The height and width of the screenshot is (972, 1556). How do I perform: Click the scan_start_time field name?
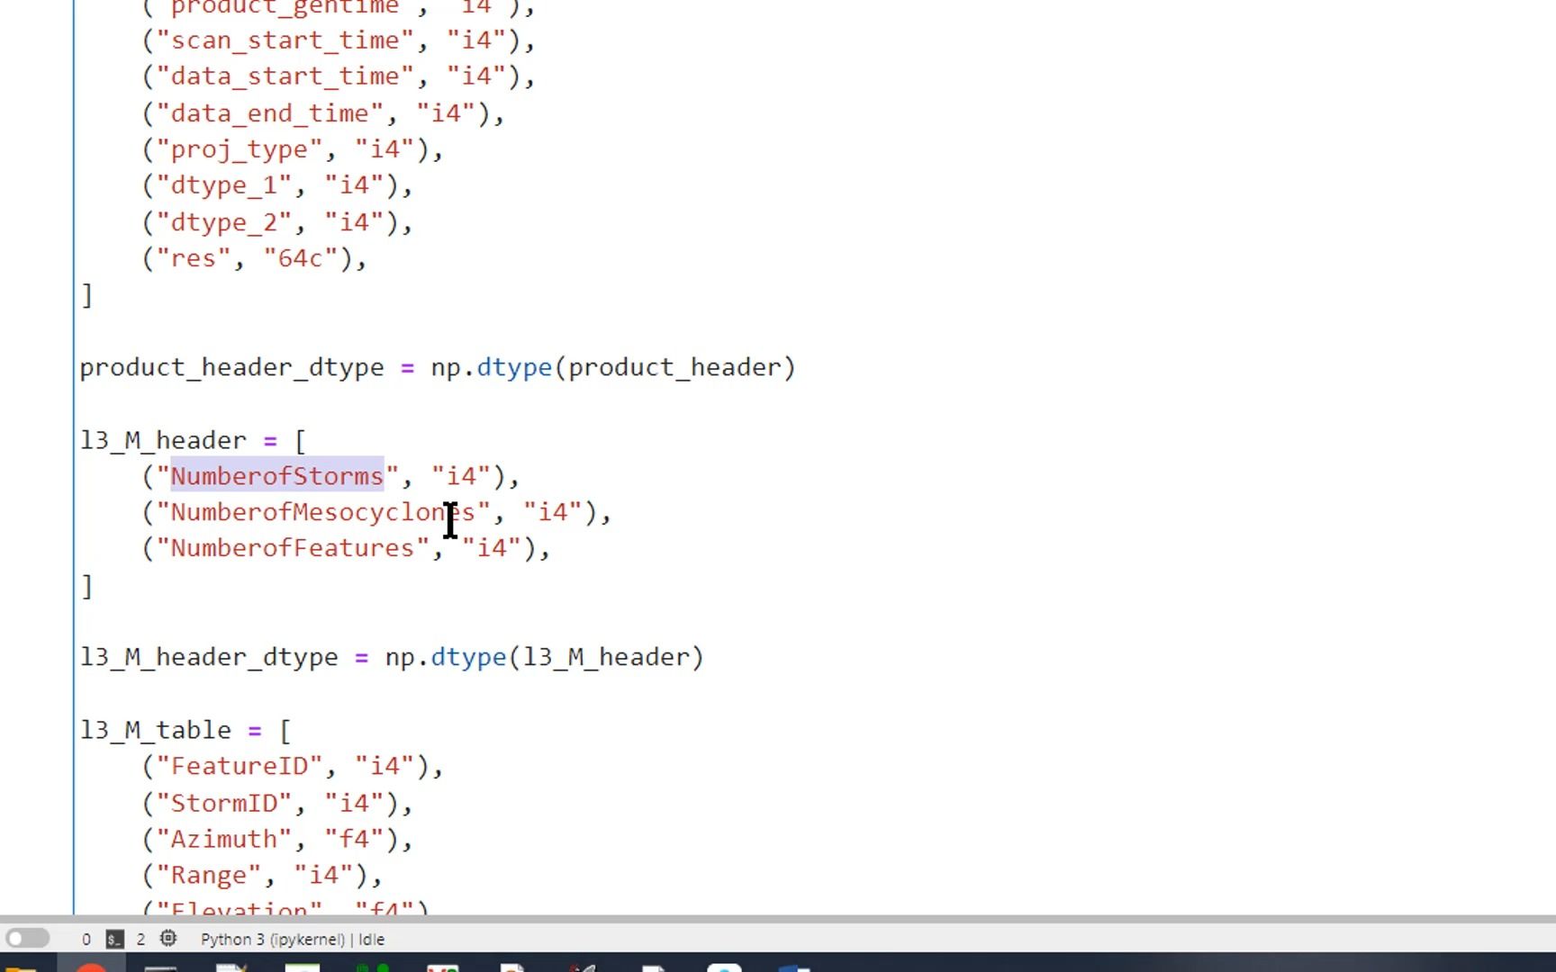point(285,40)
